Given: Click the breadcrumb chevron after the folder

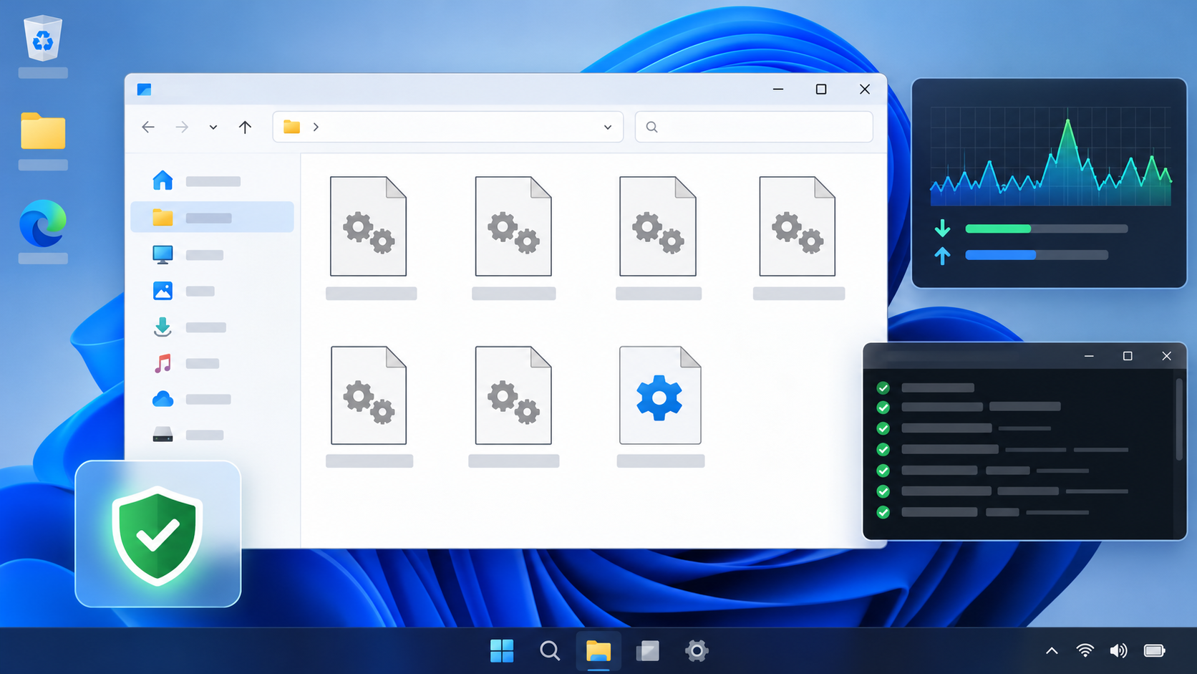Looking at the screenshot, I should (x=316, y=127).
